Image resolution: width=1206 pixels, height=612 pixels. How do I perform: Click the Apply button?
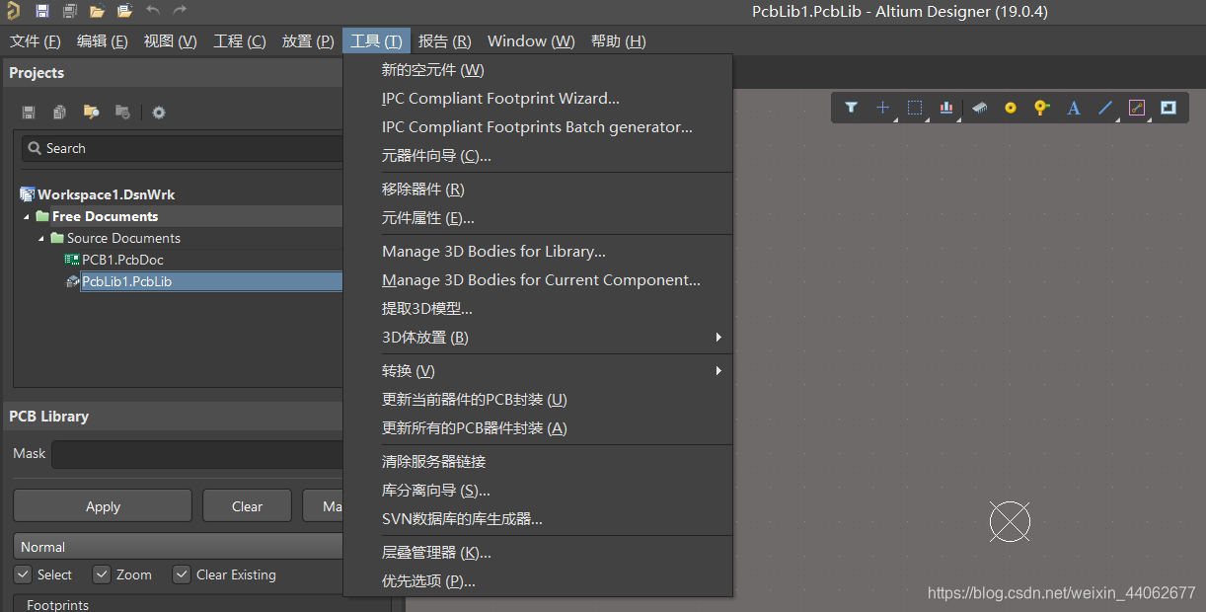[103, 506]
